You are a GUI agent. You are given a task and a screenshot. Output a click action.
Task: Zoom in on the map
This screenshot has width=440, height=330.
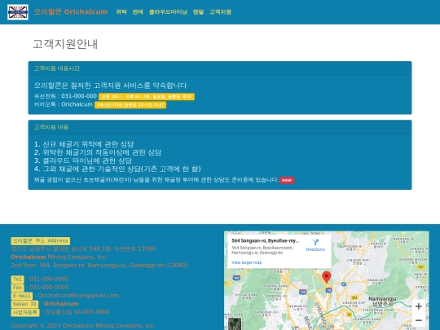(x=418, y=306)
